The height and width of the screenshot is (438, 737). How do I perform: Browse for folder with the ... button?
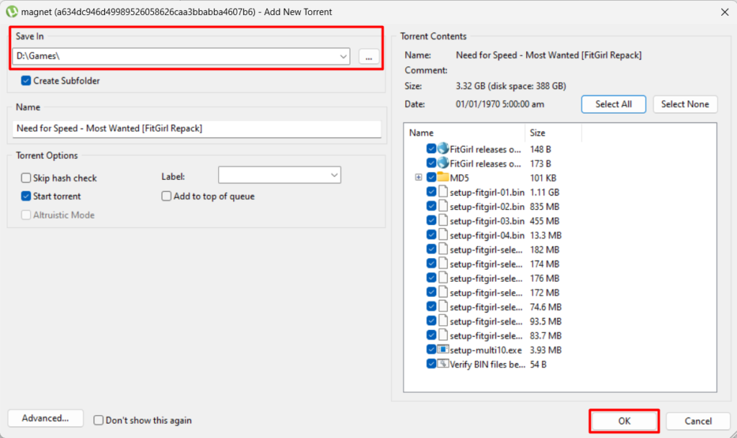click(x=368, y=57)
